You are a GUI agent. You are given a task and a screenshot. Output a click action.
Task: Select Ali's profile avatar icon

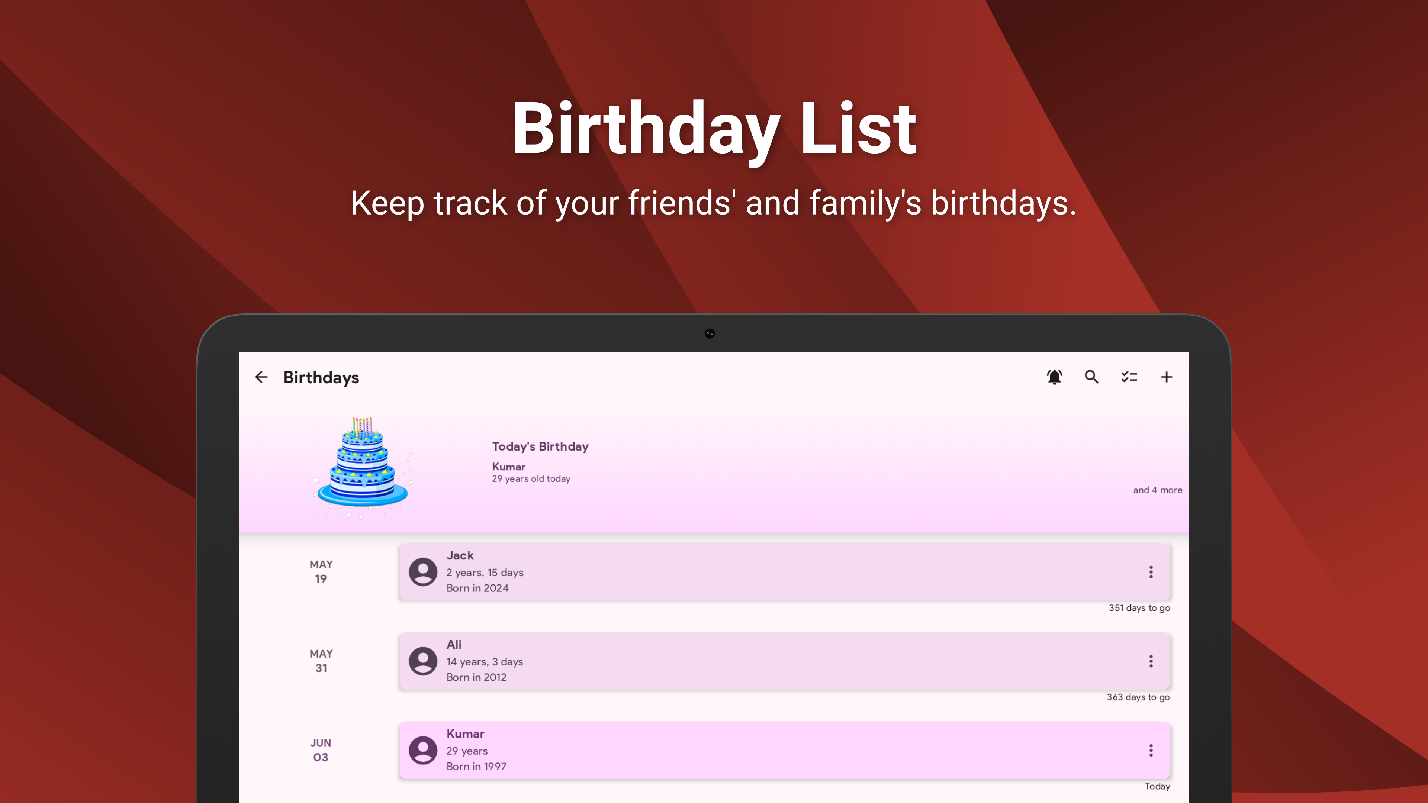coord(423,661)
